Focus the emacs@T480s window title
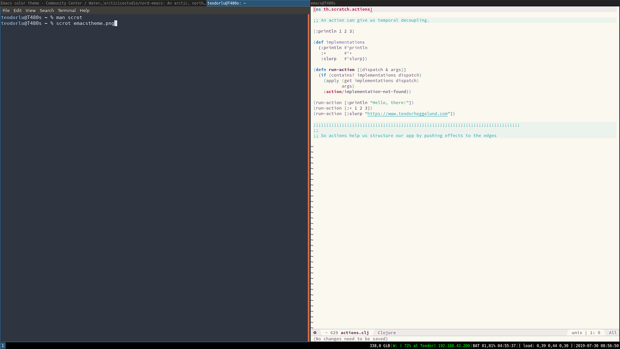The height and width of the screenshot is (349, 620). coord(323,3)
